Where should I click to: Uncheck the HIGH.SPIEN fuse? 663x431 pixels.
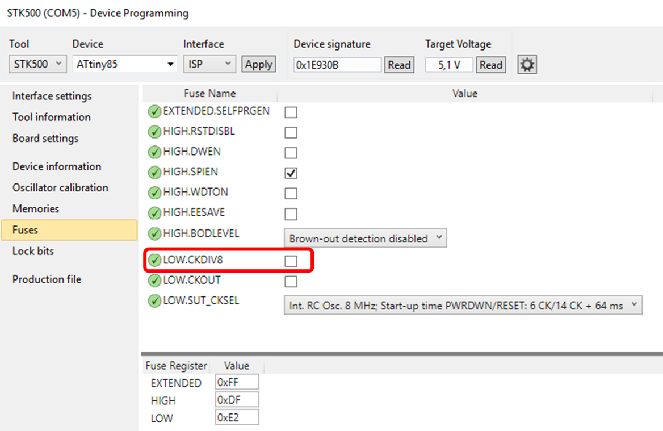(291, 173)
